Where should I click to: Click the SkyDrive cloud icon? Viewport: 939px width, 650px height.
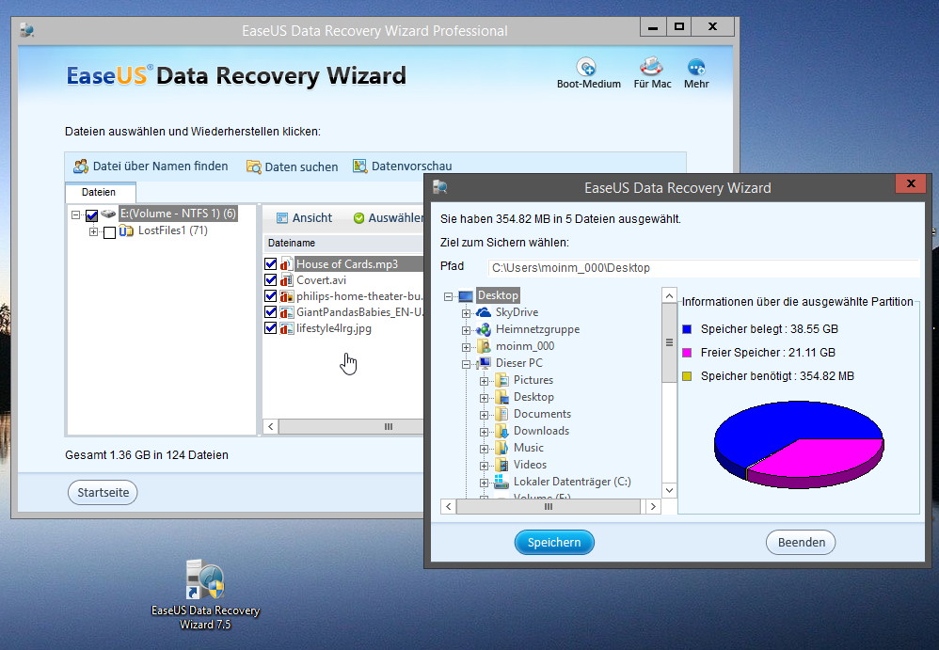[484, 312]
